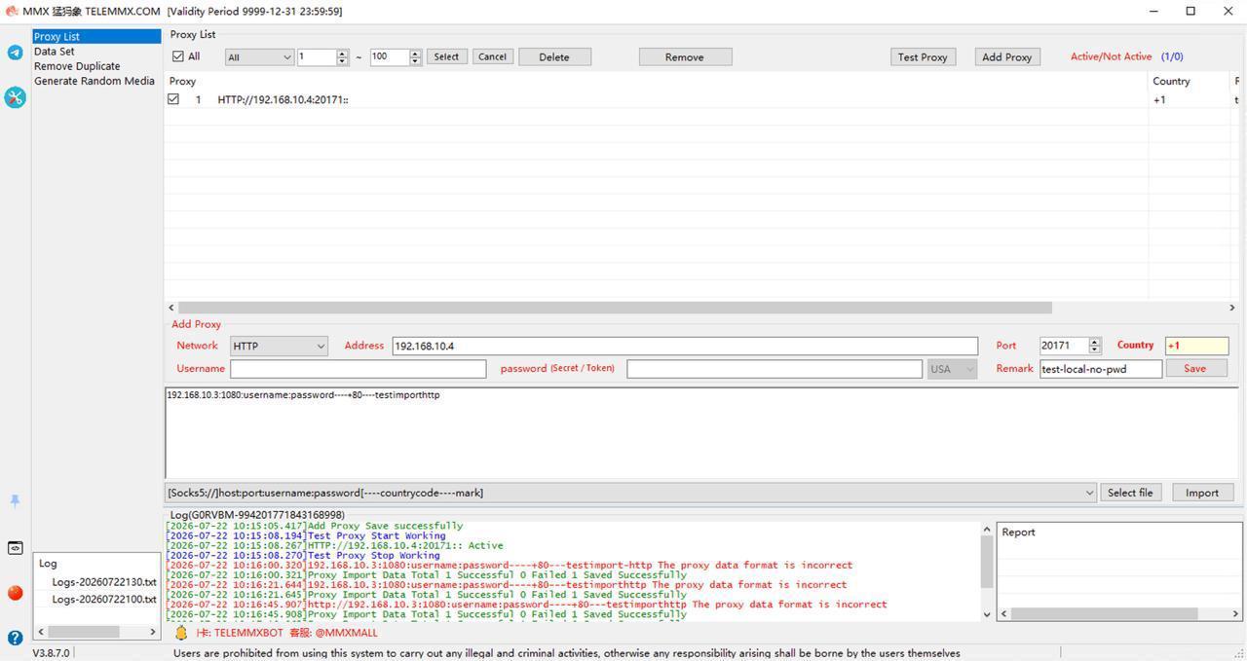This screenshot has width=1247, height=661.
Task: Click the Report panel horizontal scrollbar thumb
Action: pyautogui.click(x=1103, y=613)
